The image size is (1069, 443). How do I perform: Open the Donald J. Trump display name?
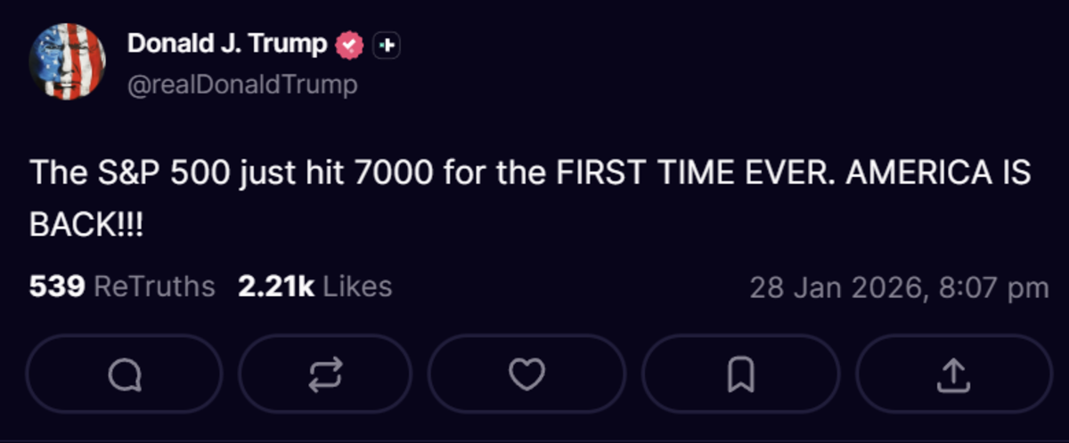point(227,44)
